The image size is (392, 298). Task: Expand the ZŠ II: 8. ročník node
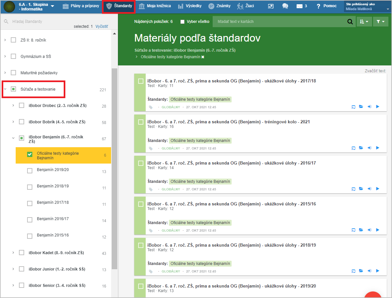tap(5, 40)
